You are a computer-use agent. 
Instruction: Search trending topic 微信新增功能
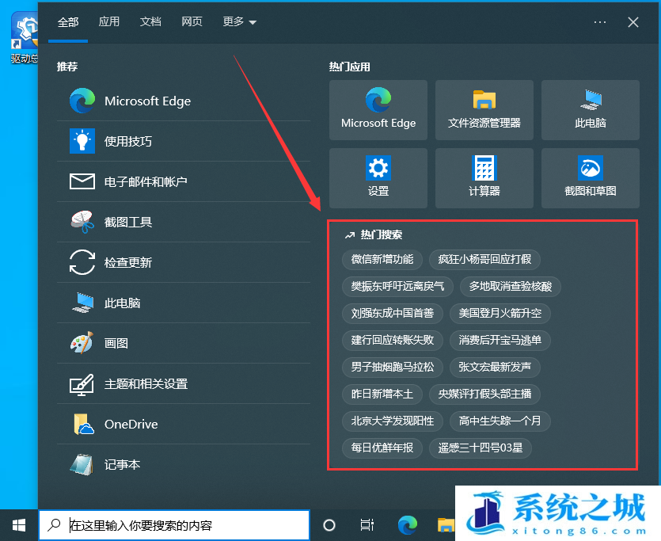click(382, 260)
